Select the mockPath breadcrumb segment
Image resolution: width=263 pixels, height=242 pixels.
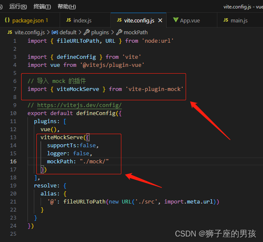pyautogui.click(x=136, y=32)
